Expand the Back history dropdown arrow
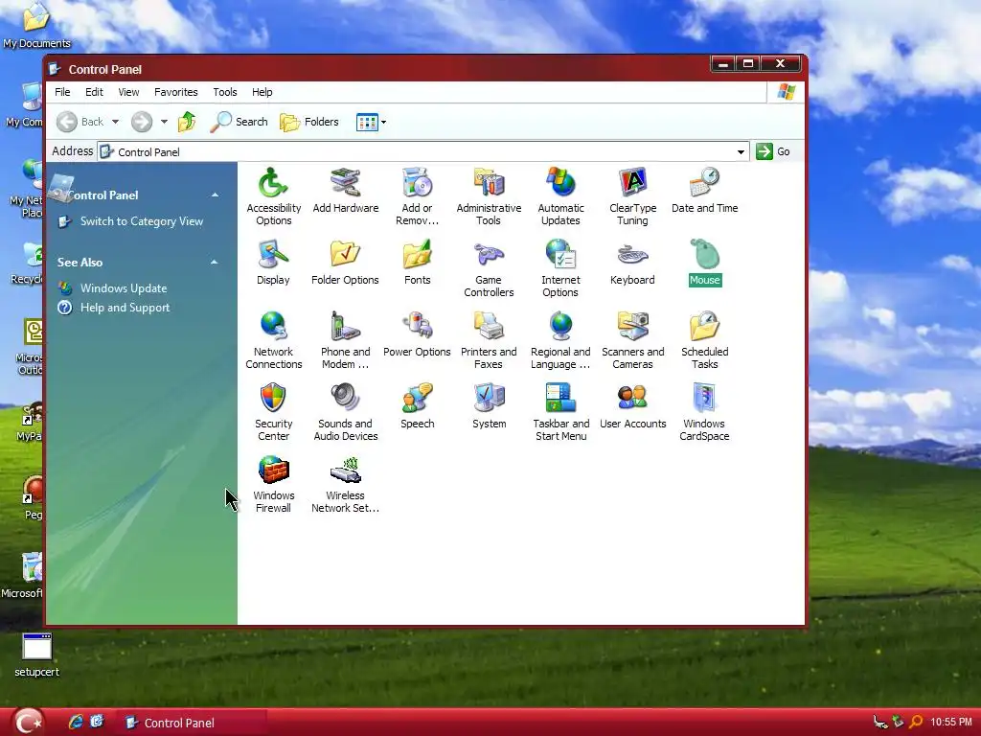Viewport: 981px width, 736px height. point(115,122)
